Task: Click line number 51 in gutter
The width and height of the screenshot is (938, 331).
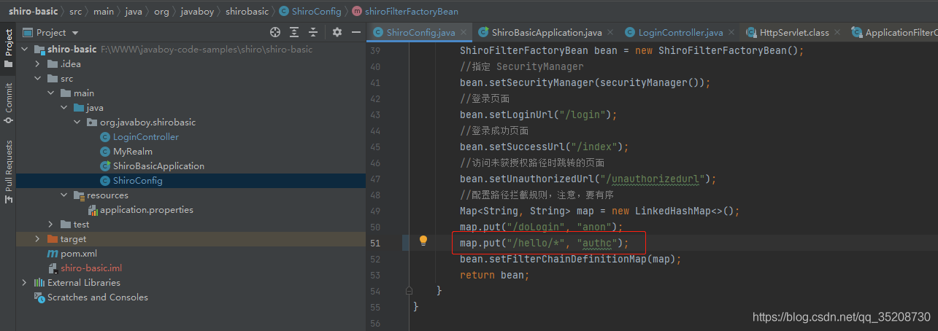Action: (x=375, y=242)
